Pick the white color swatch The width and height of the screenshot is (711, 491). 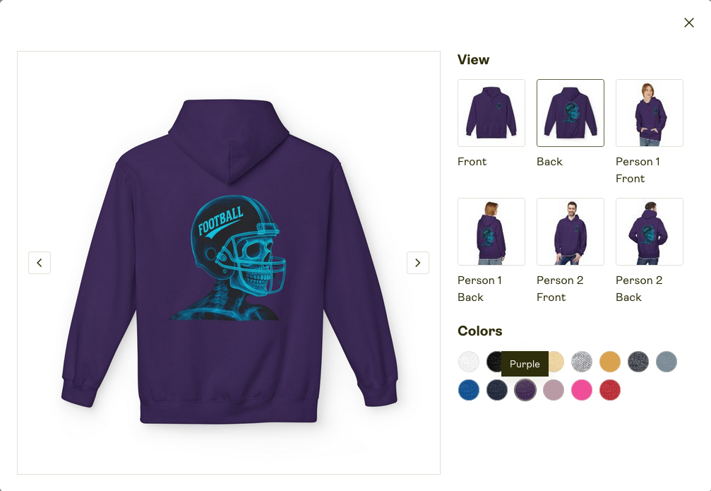[468, 362]
